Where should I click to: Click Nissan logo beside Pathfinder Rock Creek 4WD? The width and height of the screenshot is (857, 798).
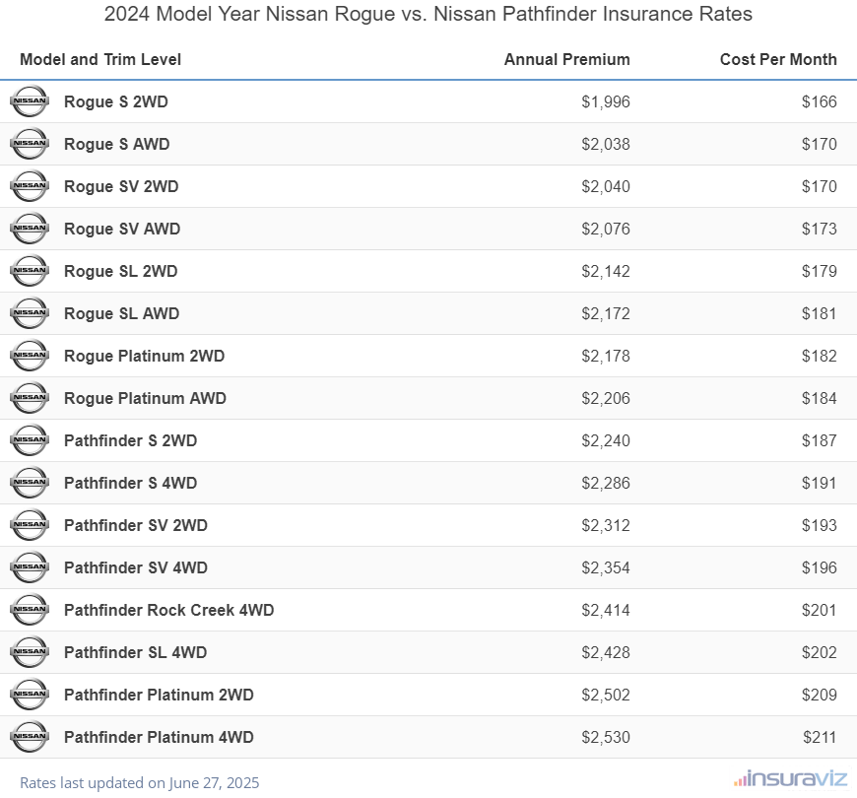click(x=30, y=610)
